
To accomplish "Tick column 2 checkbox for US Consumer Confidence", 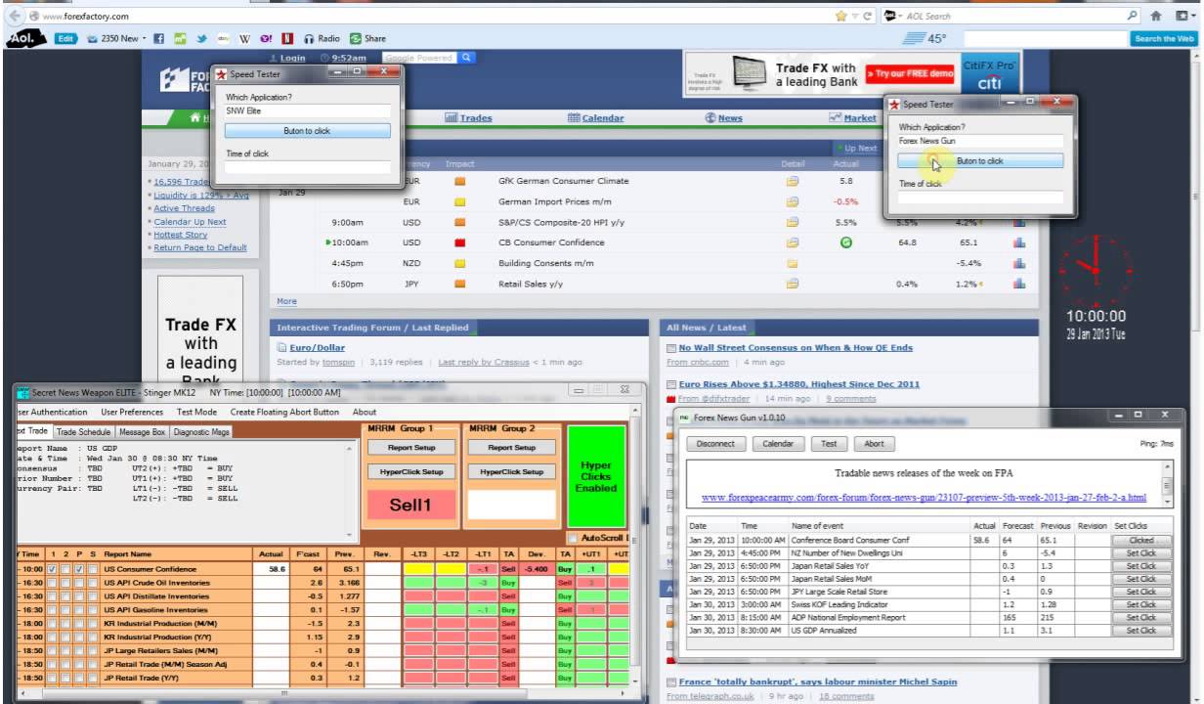I will [65, 569].
